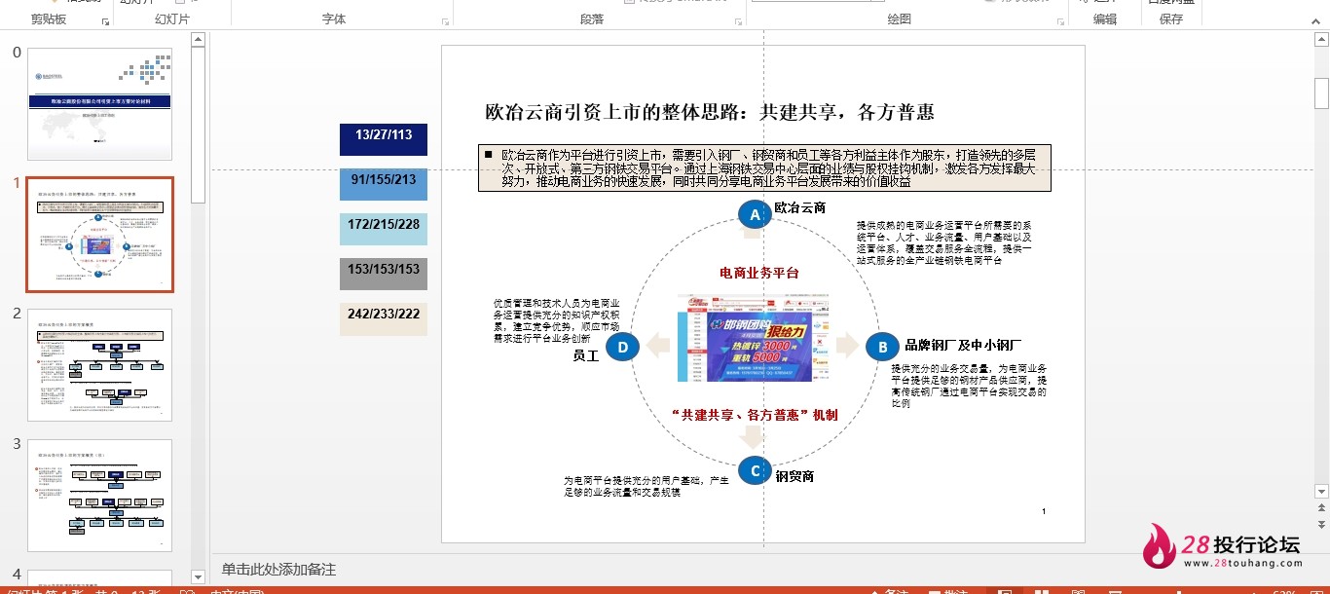
Task: Click the paragraph starting 提供充分的业务交易量
Action: coord(969,386)
